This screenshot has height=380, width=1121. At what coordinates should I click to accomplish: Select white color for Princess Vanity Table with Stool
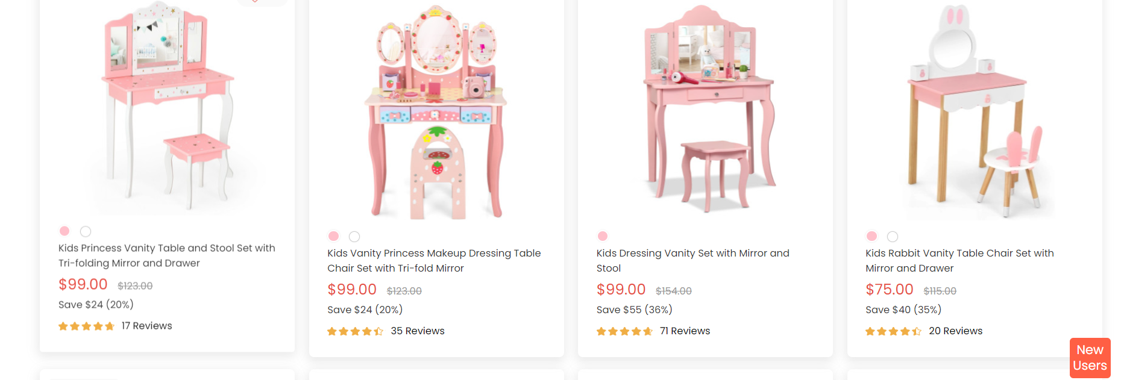[86, 231]
